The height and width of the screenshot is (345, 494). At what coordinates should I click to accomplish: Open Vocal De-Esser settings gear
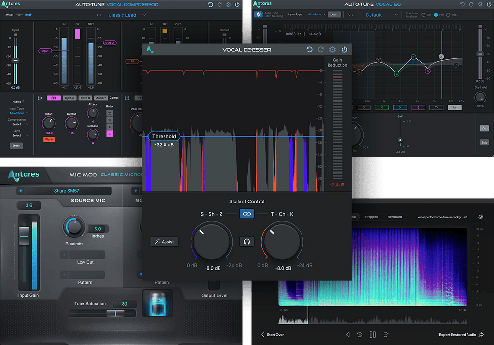tap(332, 50)
